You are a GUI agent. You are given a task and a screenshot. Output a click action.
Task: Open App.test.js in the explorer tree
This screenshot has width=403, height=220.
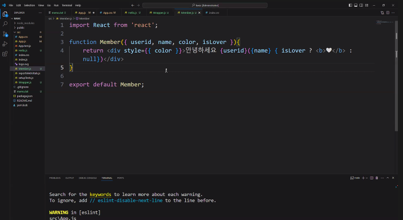25,46
